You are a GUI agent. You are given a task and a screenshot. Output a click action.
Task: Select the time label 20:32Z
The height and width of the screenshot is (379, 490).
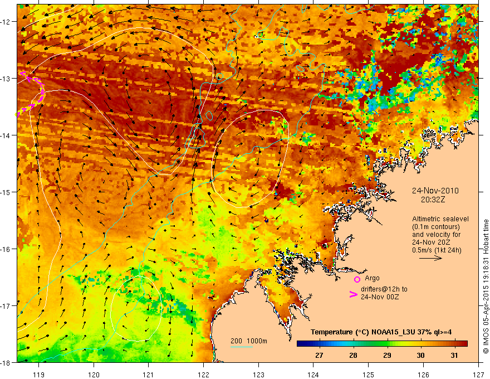(x=433, y=200)
